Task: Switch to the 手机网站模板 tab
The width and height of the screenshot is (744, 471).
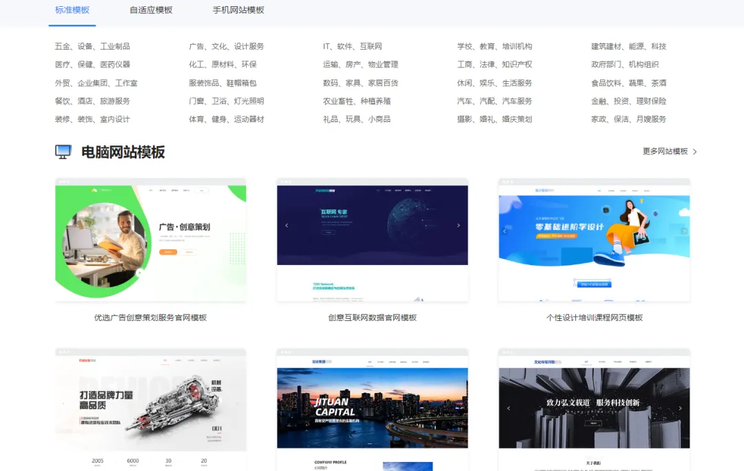Action: pyautogui.click(x=237, y=11)
